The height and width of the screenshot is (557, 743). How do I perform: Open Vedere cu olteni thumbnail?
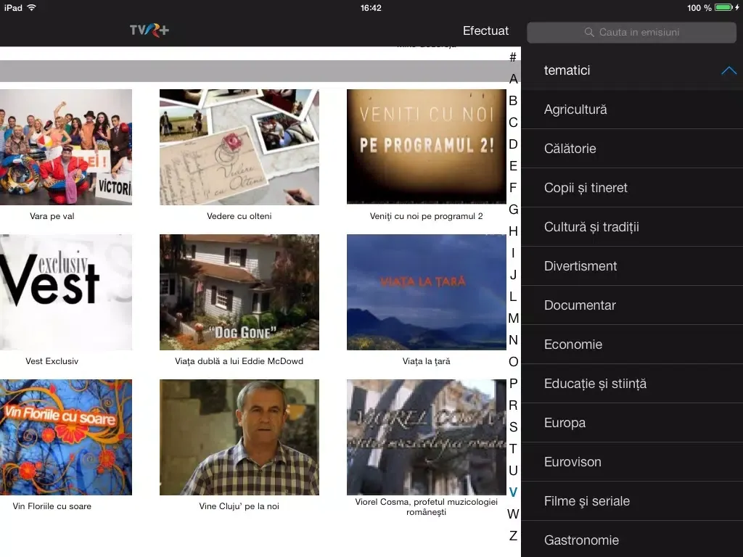click(x=239, y=147)
